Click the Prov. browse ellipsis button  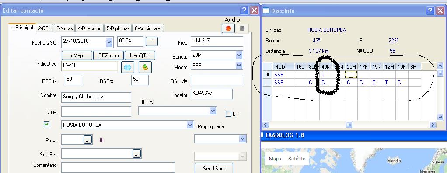[88, 139]
